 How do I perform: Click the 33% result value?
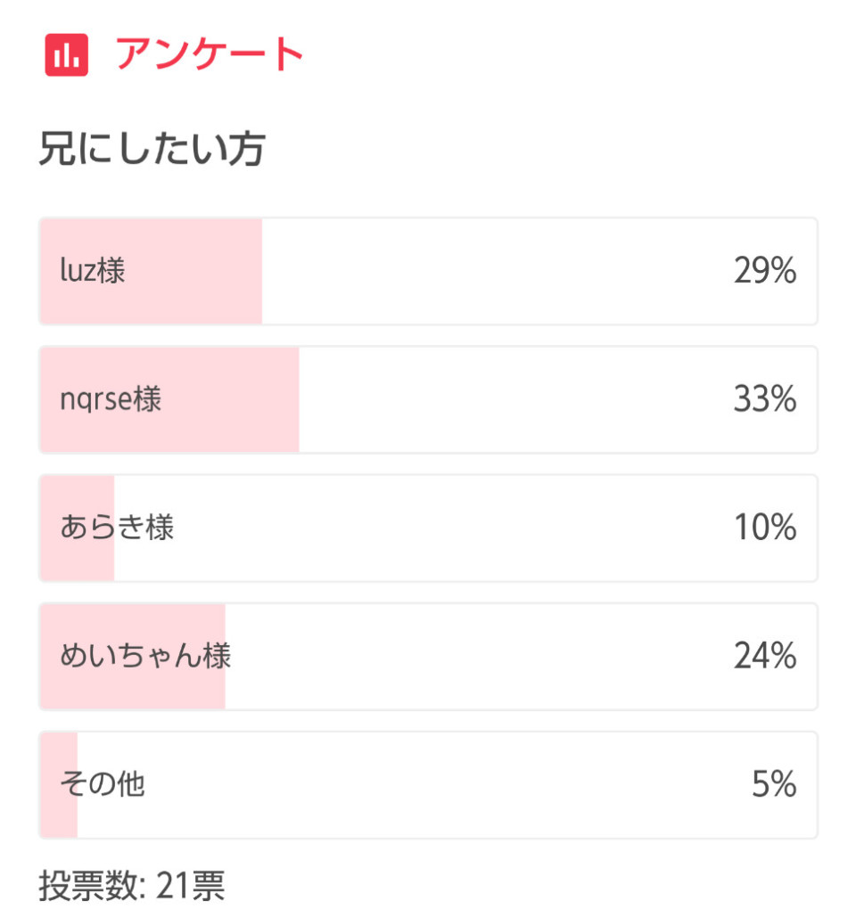click(764, 399)
